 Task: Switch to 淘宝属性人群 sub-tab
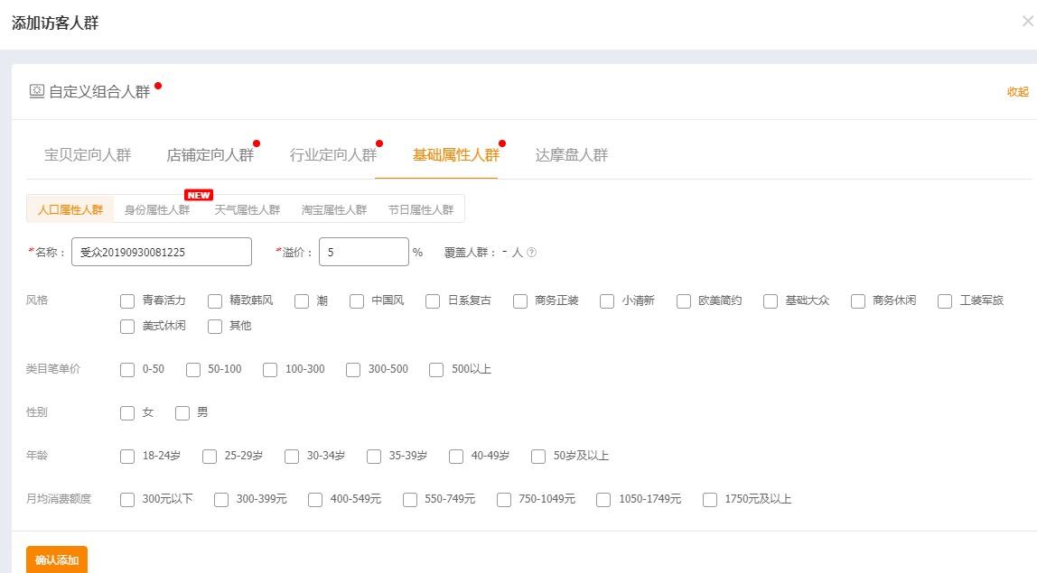334,209
